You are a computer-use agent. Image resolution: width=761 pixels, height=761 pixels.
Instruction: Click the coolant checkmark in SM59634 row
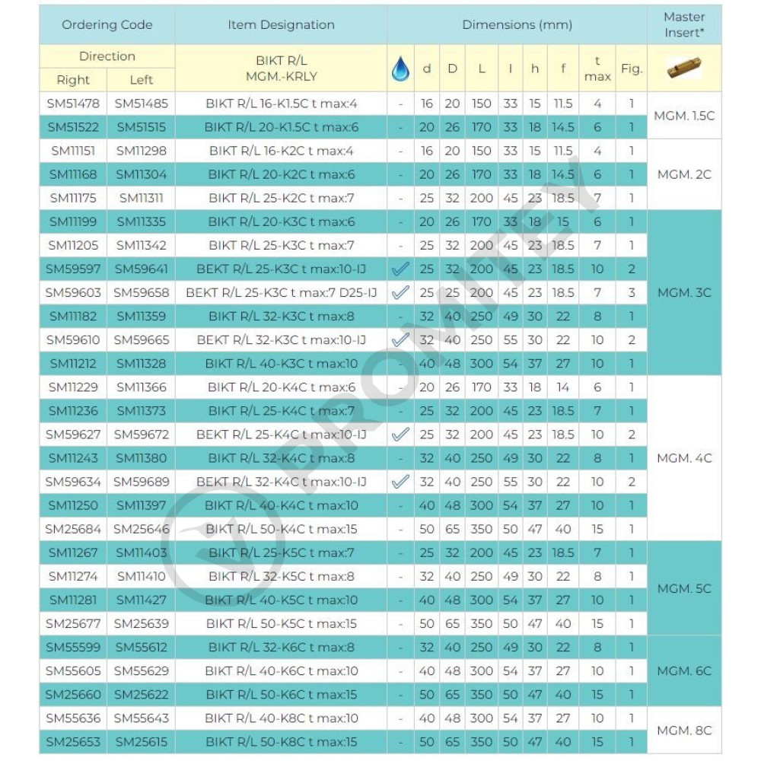click(x=400, y=482)
